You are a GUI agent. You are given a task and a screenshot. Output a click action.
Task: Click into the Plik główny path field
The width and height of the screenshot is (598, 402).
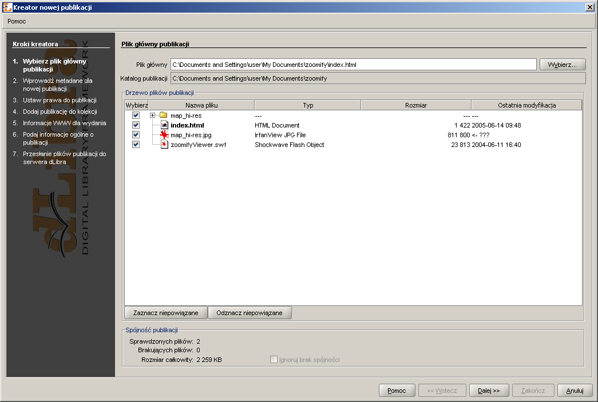[x=353, y=65]
